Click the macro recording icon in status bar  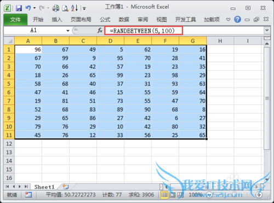coord(28,195)
